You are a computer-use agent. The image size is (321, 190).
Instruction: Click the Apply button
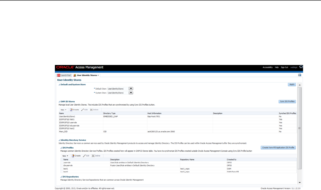[x=292, y=84]
